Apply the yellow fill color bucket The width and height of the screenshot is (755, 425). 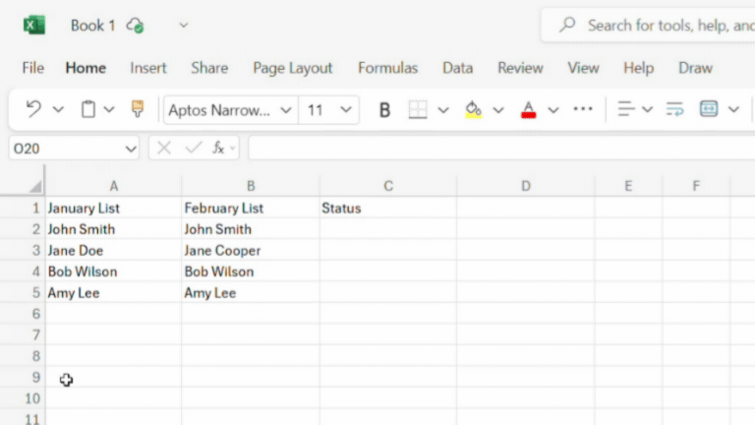click(473, 109)
